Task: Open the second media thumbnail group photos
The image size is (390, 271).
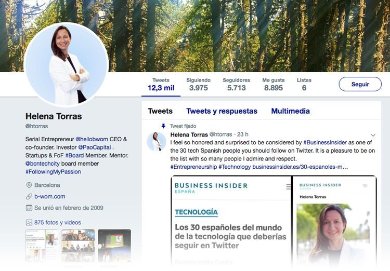Action: pyautogui.click(x=78, y=246)
